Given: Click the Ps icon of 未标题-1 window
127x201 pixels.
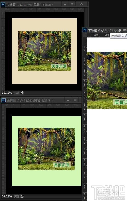Looking at the screenshot, I should (85, 30).
